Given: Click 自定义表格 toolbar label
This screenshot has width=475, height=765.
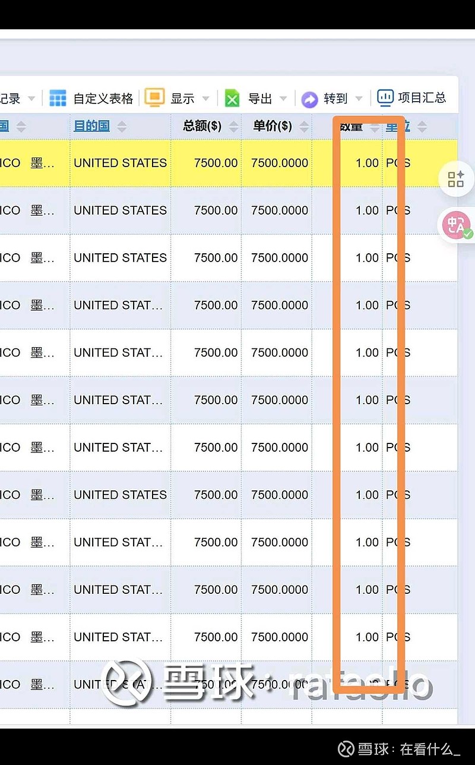Looking at the screenshot, I should 103,99.
